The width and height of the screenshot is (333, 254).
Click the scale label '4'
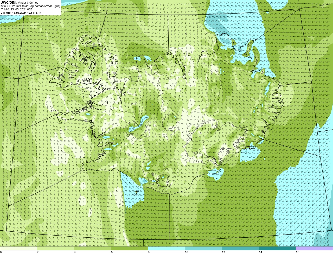point(75,252)
